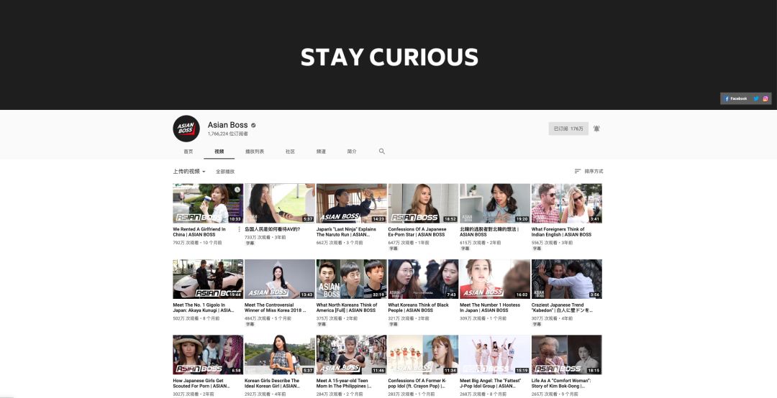Open the three-dot menu for We Rented A Girlfriend
This screenshot has width=777, height=398.
(x=240, y=229)
